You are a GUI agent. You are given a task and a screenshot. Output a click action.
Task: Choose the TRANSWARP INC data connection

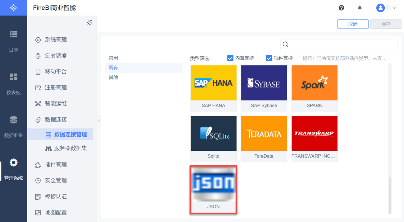(314, 139)
